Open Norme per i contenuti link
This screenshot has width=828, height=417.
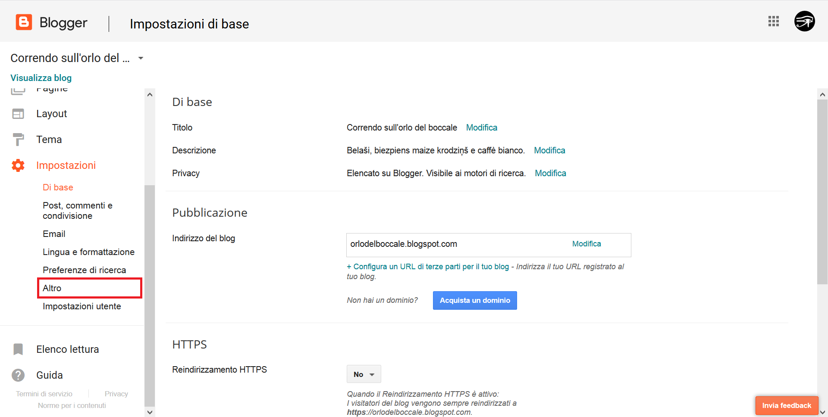click(x=72, y=405)
